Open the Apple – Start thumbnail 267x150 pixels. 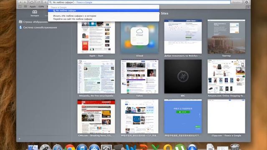[96, 37]
